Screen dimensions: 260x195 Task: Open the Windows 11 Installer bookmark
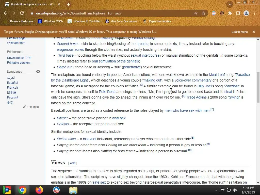[x=84, y=21]
